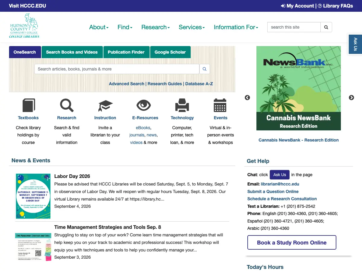Open the Database A-Z link
The height and width of the screenshot is (271, 362).
tap(199, 84)
